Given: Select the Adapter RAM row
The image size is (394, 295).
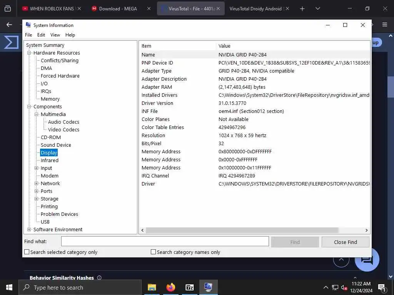Looking at the screenshot, I should coord(255,87).
